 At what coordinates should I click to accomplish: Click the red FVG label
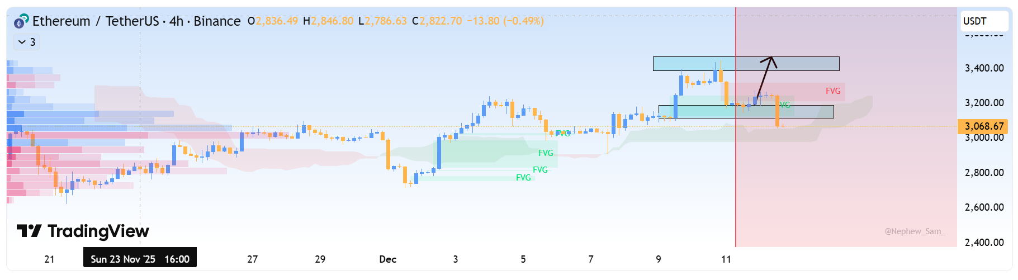pyautogui.click(x=832, y=91)
